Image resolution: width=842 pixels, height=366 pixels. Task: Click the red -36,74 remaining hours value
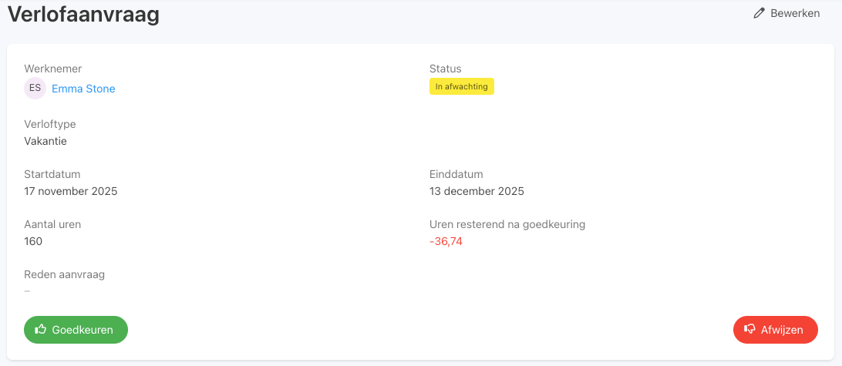pyautogui.click(x=446, y=241)
